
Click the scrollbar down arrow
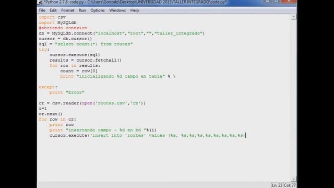coord(293,179)
